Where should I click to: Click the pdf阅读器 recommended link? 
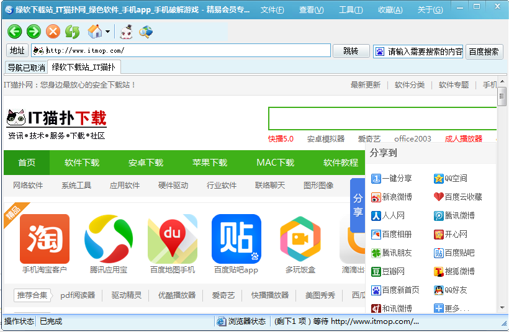[x=78, y=295]
